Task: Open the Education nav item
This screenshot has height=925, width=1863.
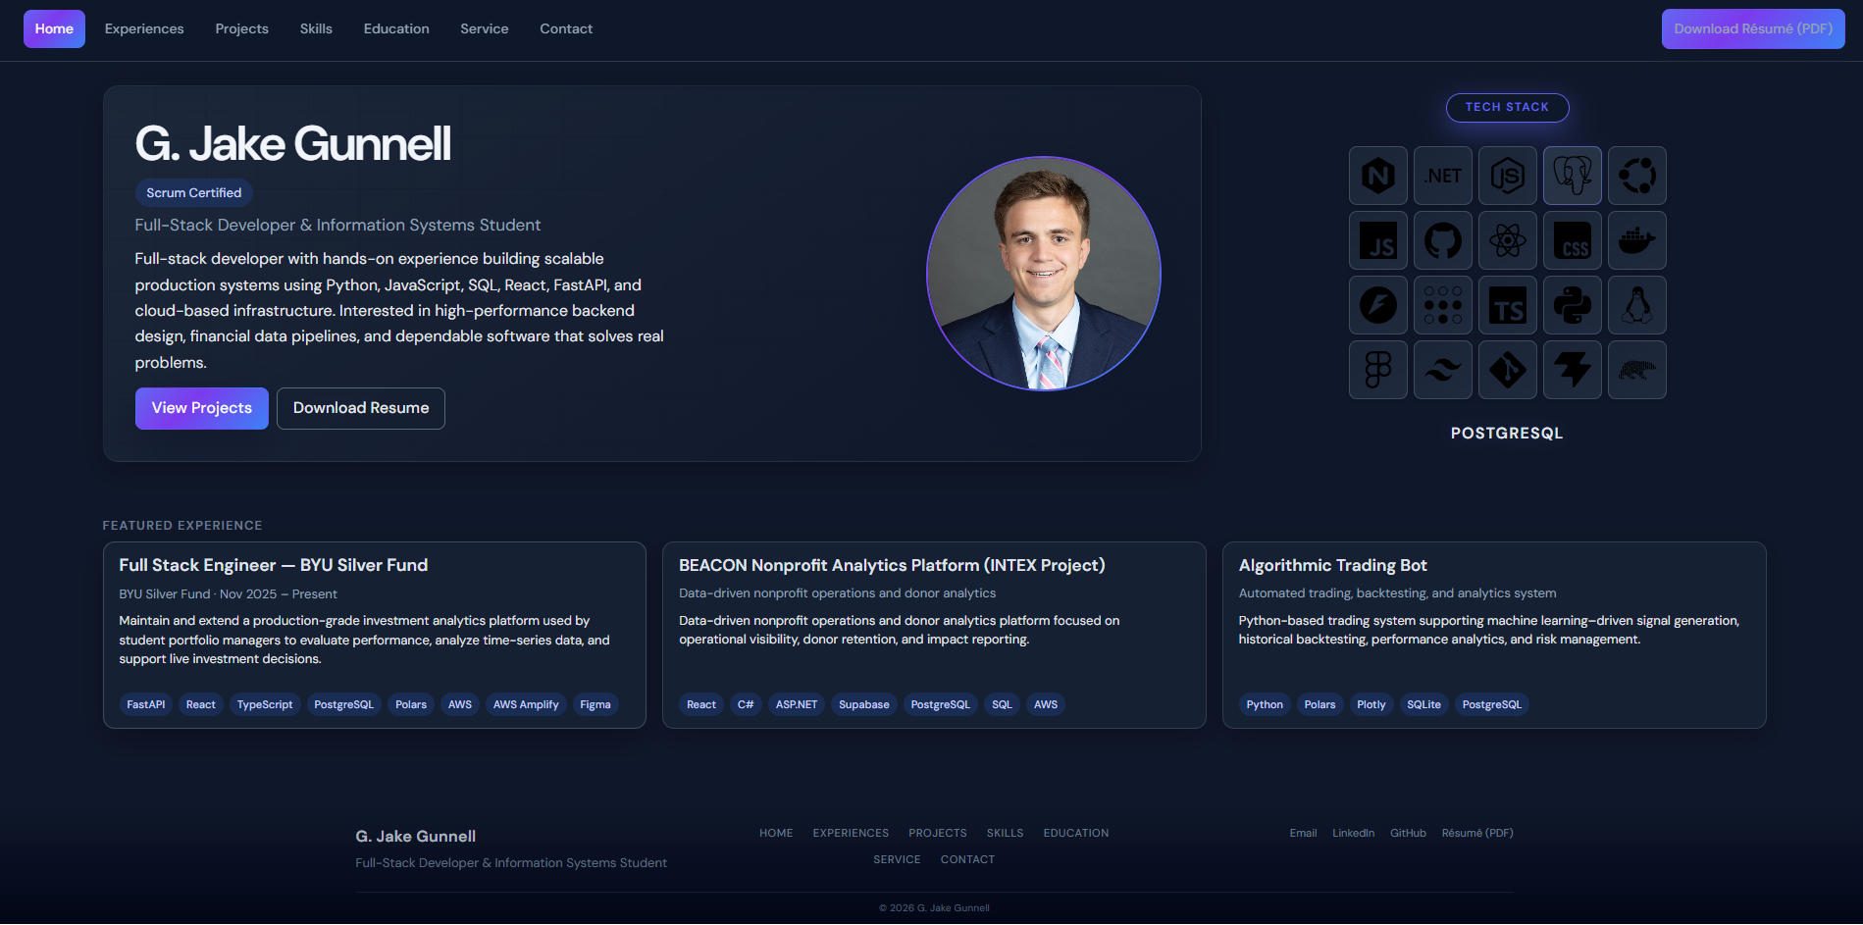Action: (396, 28)
